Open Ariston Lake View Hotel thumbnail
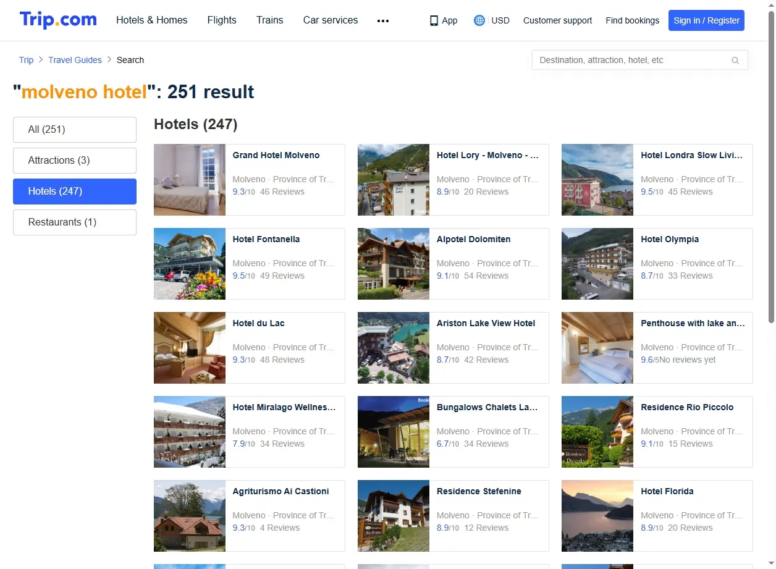Viewport: 776px width, 569px height. (394, 348)
